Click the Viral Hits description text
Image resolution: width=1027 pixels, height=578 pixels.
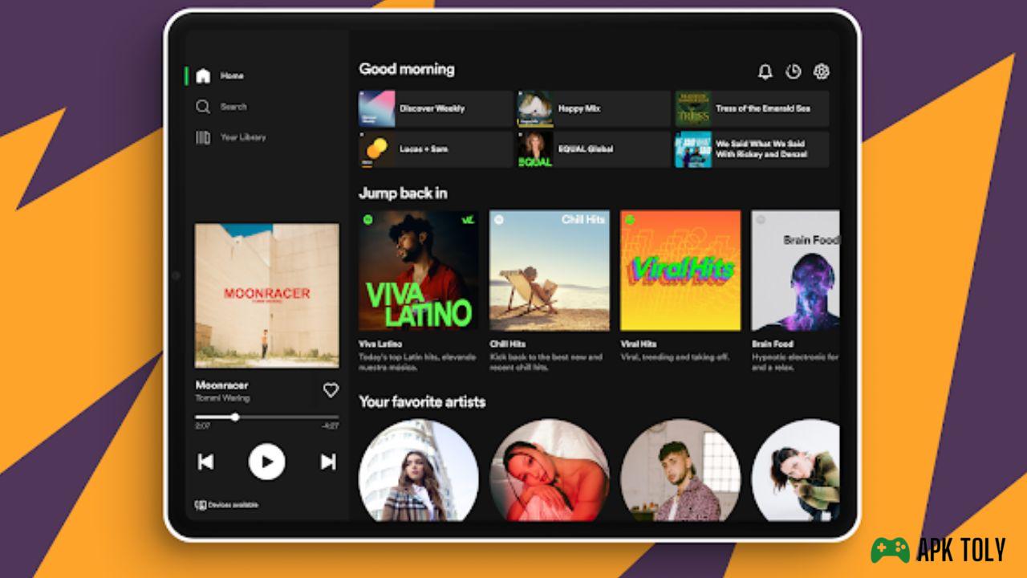(x=675, y=357)
